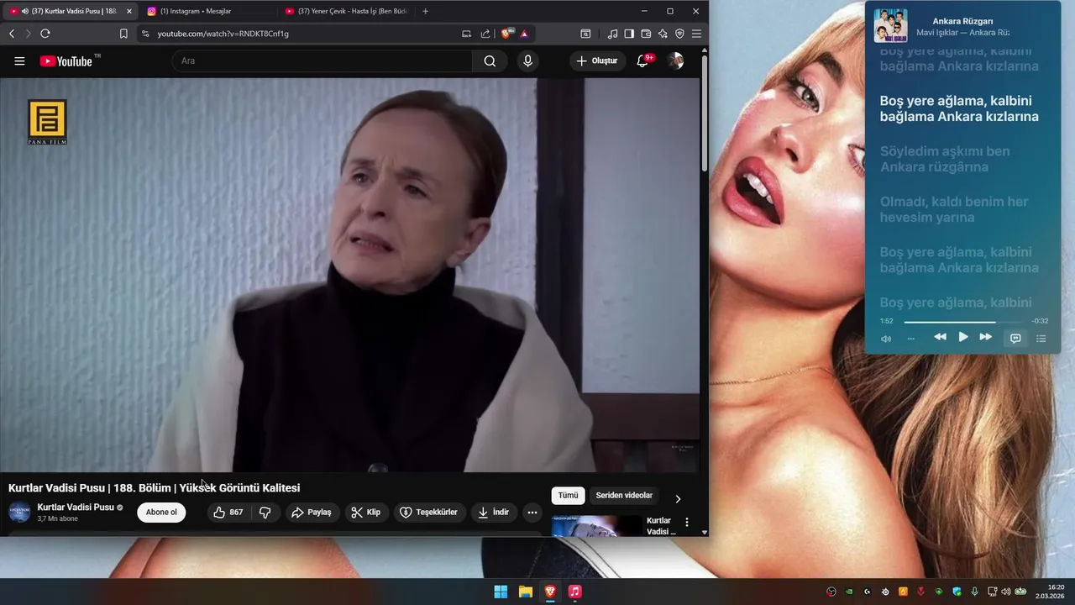Click the İndir download button

pyautogui.click(x=493, y=512)
